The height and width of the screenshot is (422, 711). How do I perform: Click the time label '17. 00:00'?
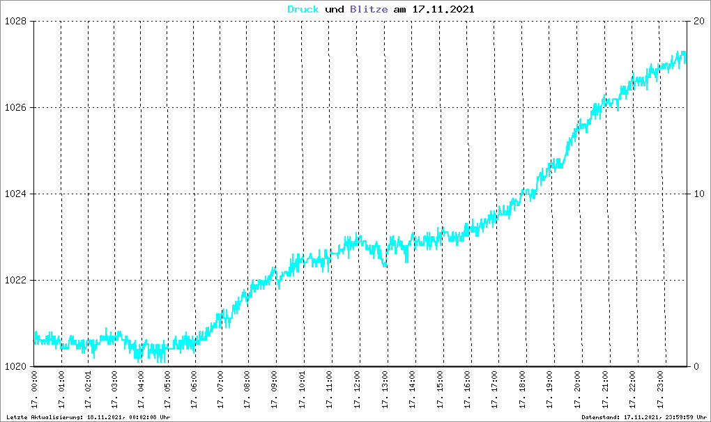(x=34, y=389)
